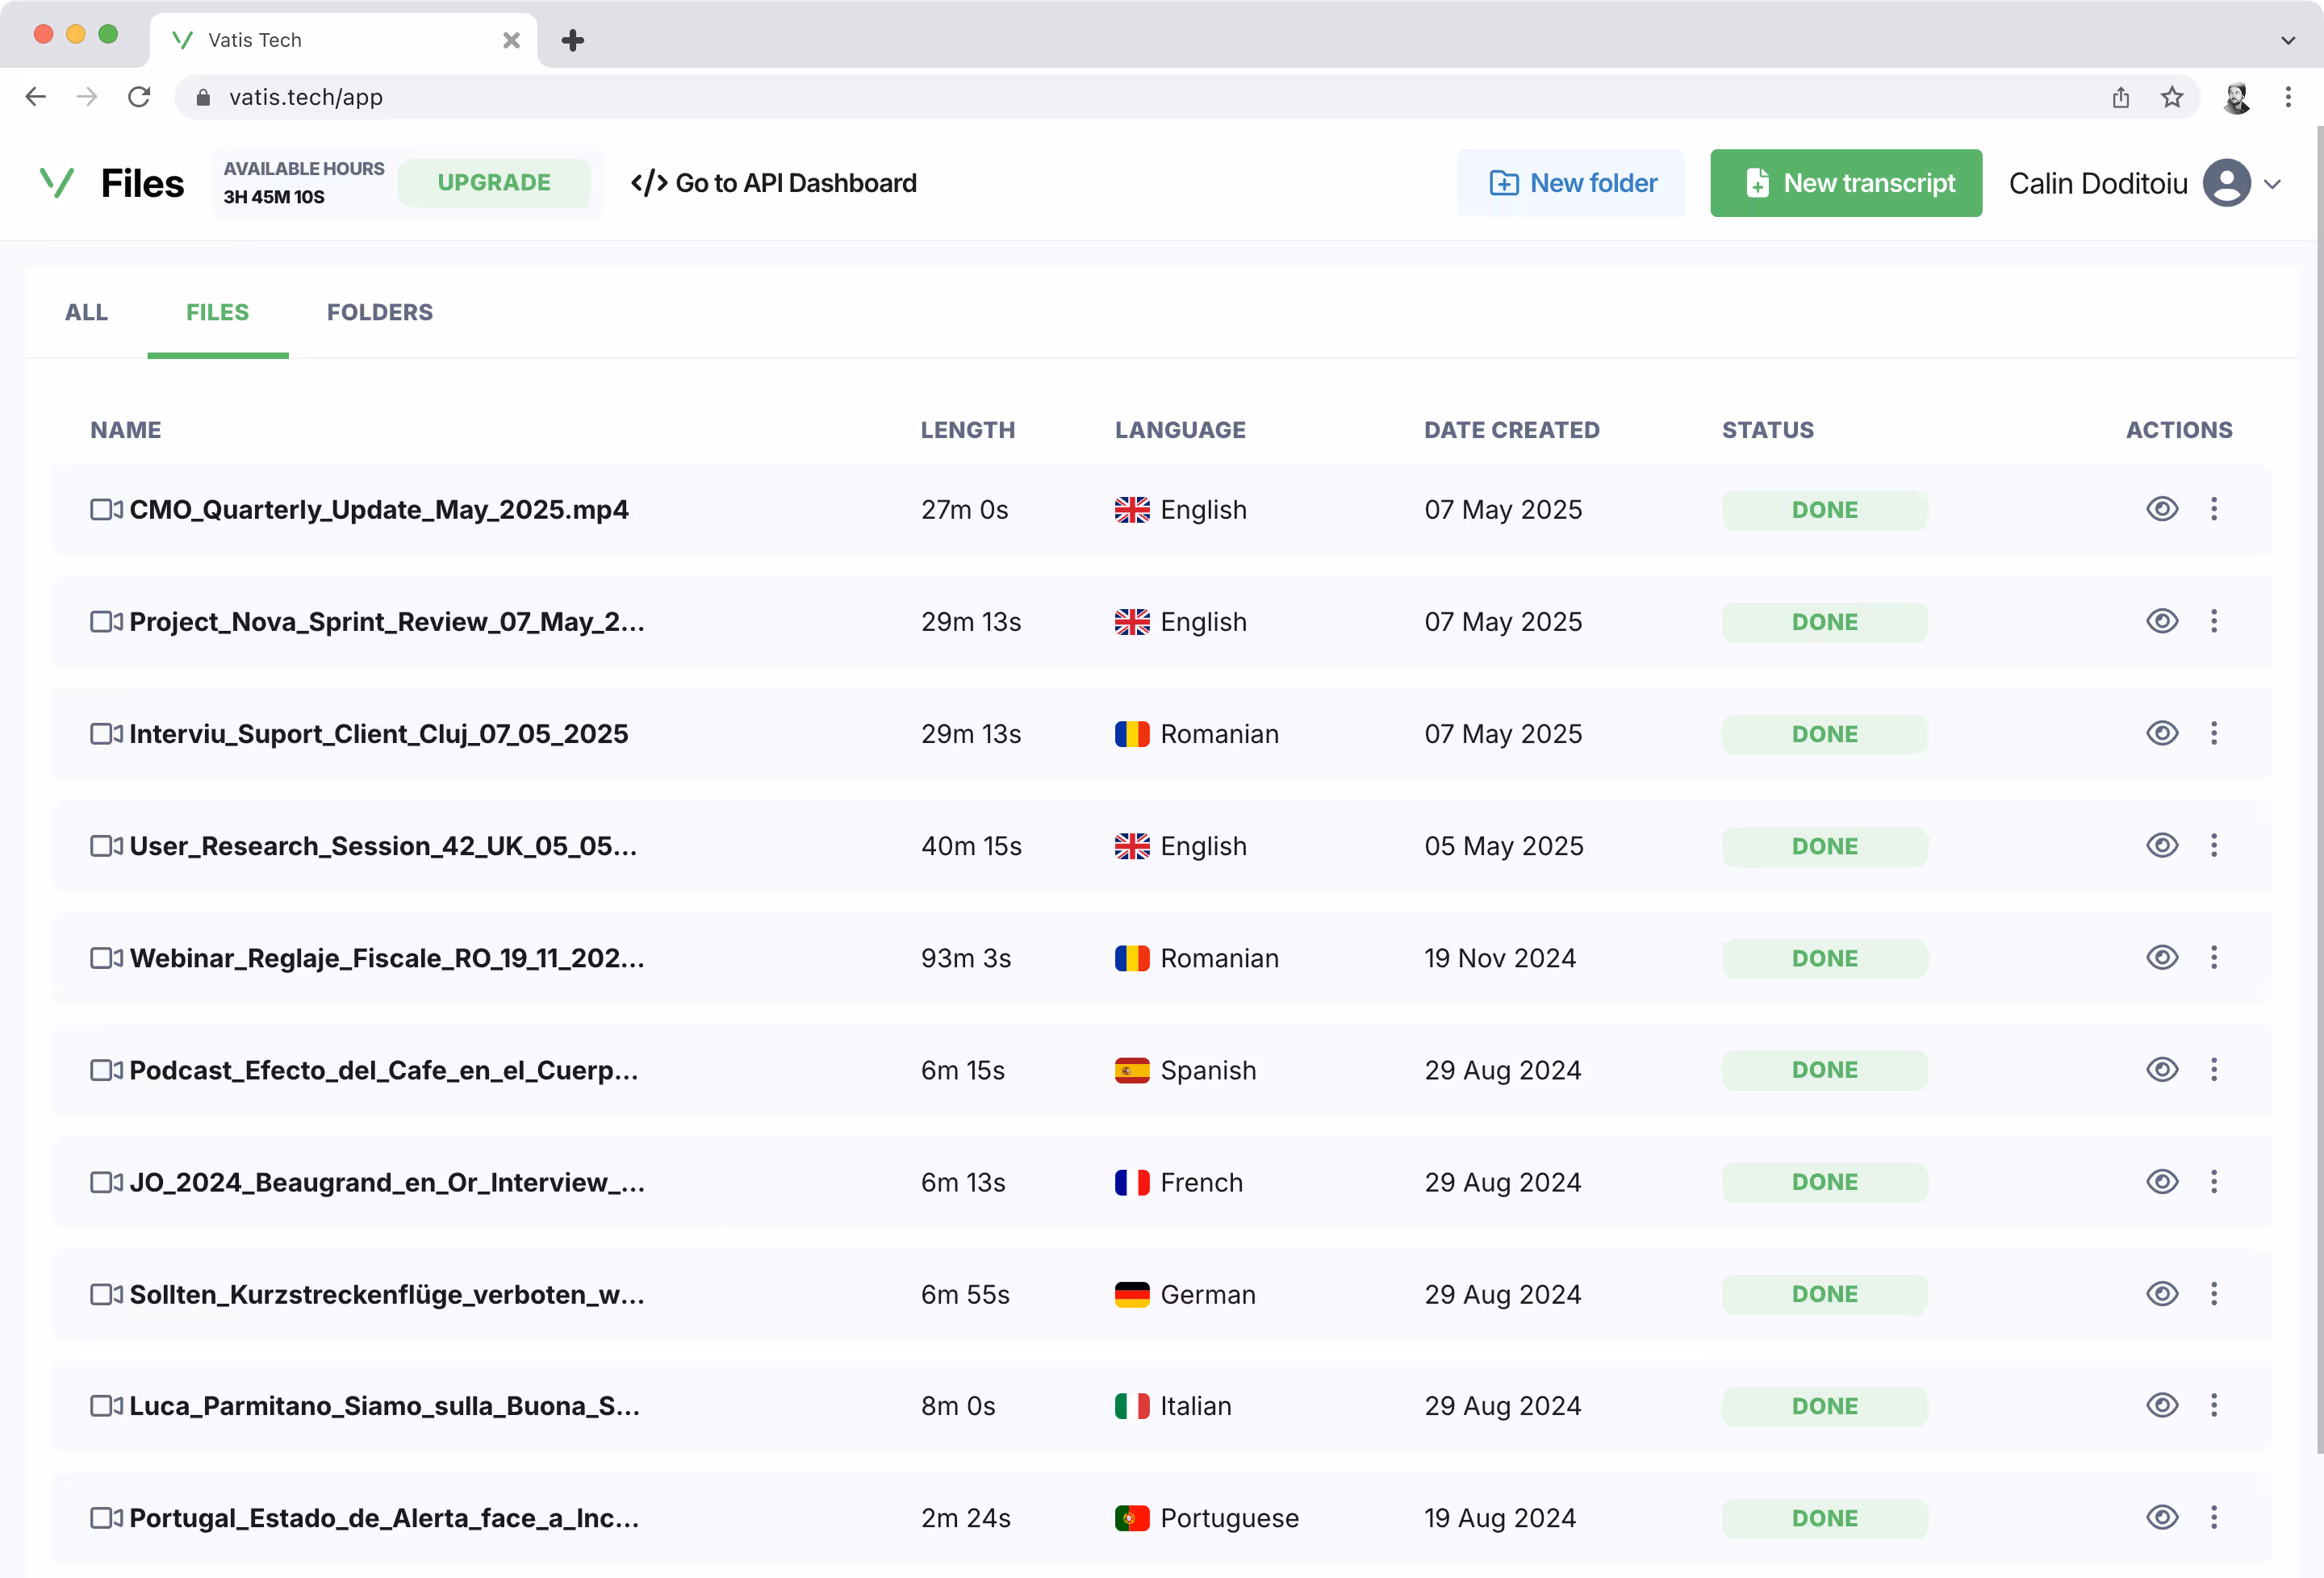Reload the page with refresh icon
Screen dimensions: 2324x1578
139,97
